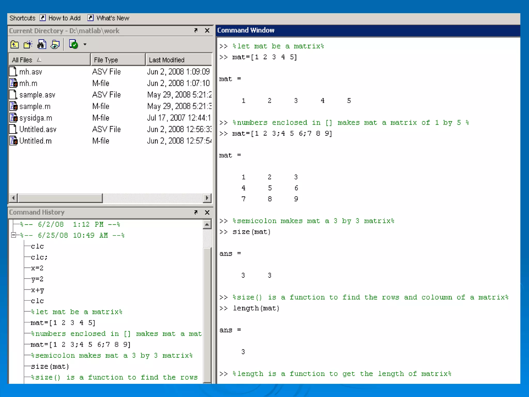The height and width of the screenshot is (397, 529).
Task: Sort by the All Files column
Action: [x=49, y=60]
